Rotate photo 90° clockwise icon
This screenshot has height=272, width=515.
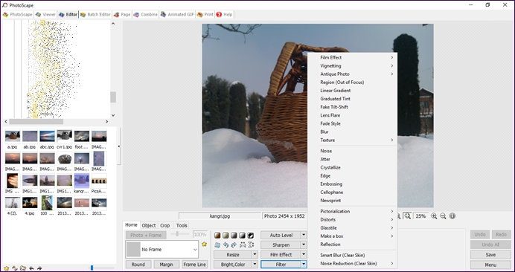[x=234, y=245]
